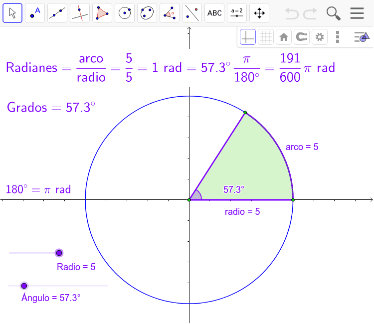
Task: Select the Perpendicular Line tool
Action: click(x=80, y=13)
